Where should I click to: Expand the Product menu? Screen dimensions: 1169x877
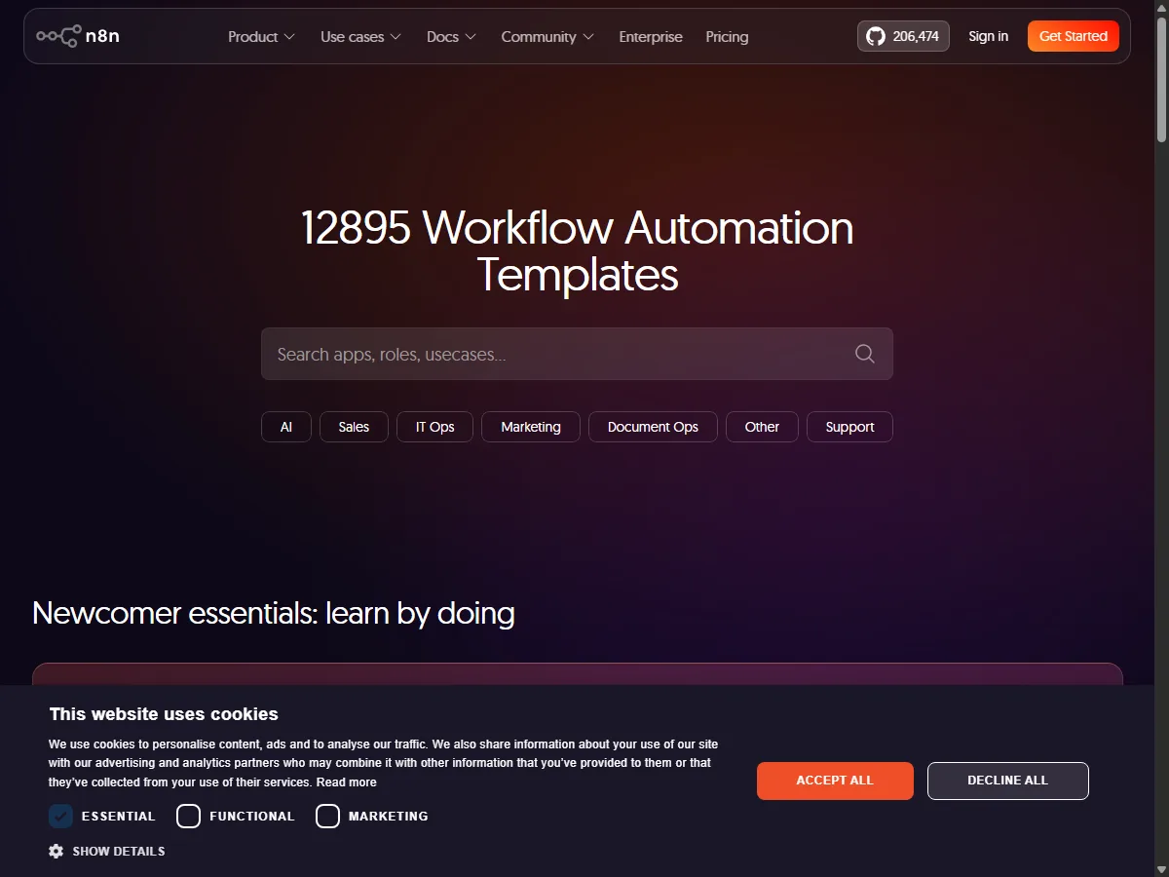point(261,36)
